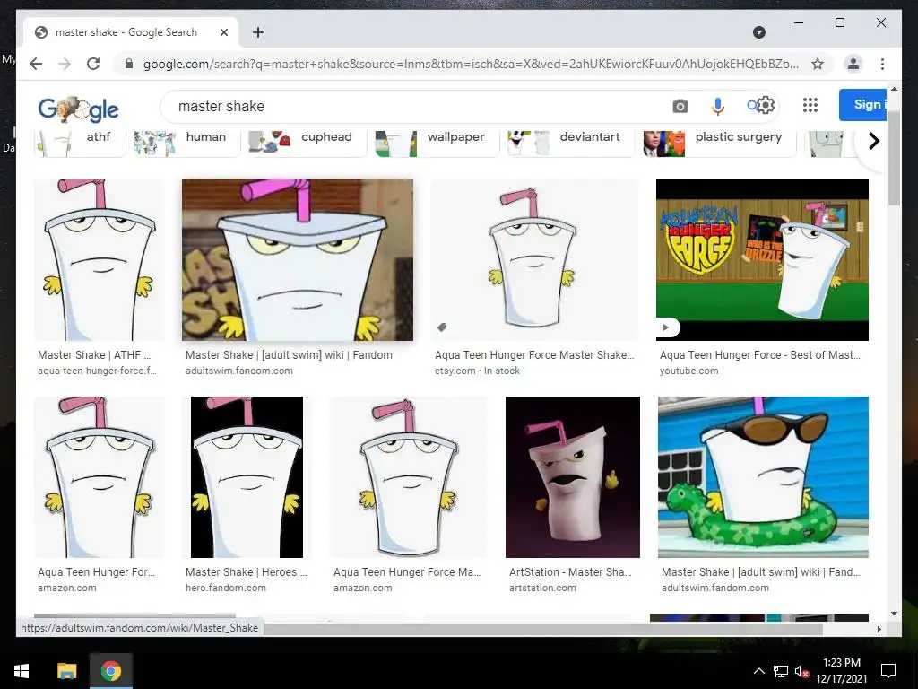This screenshot has width=918, height=689.
Task: Open the Master Shake ATHF thumbnail
Action: [x=100, y=260]
